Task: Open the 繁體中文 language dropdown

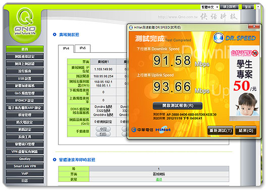Action: (210, 7)
